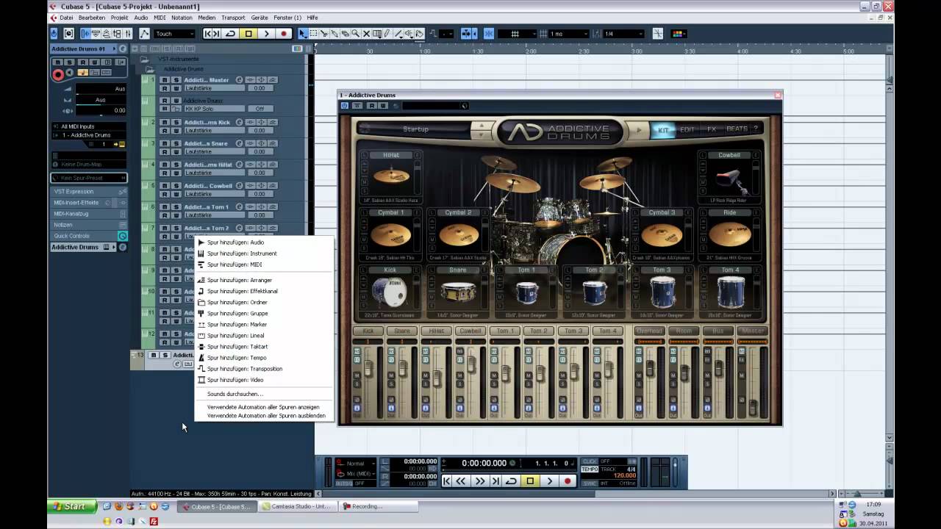Open the 1/4 quantize dropdown

pyautogui.click(x=624, y=34)
